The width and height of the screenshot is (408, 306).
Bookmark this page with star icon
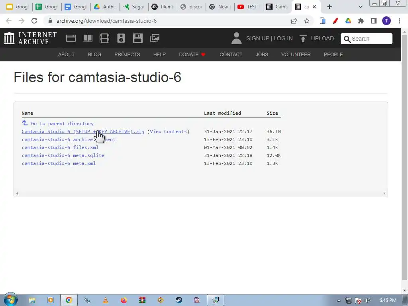(307, 21)
